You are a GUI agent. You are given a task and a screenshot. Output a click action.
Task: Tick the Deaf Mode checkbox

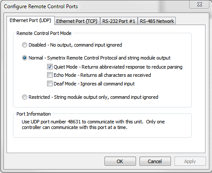pos(50,84)
